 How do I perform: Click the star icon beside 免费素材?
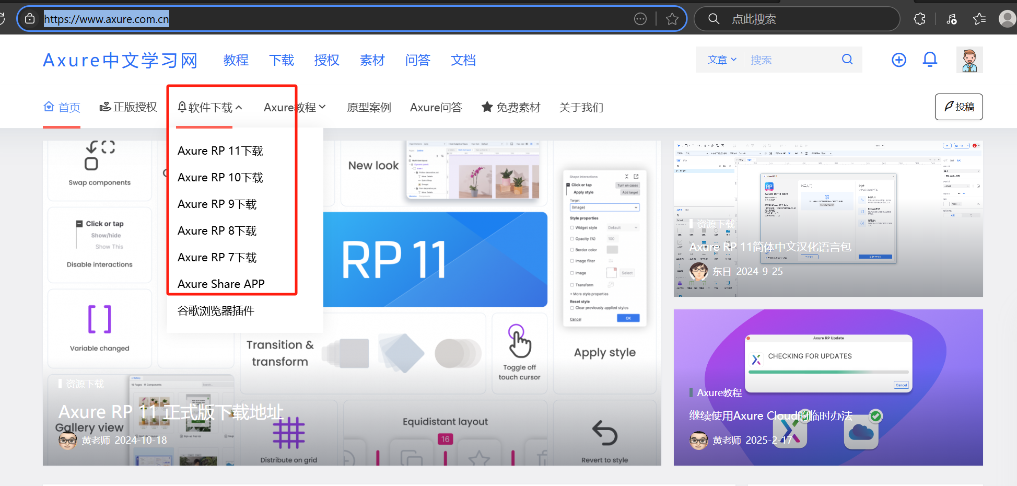(487, 107)
